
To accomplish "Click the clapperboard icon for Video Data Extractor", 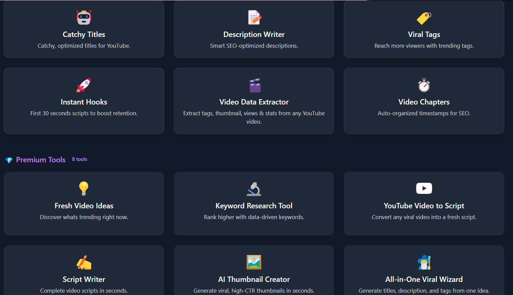I will [x=254, y=85].
